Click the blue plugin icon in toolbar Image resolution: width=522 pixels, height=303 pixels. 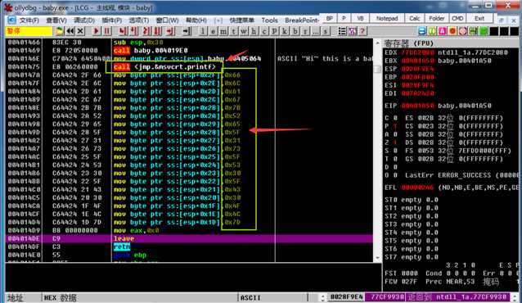pos(422,31)
